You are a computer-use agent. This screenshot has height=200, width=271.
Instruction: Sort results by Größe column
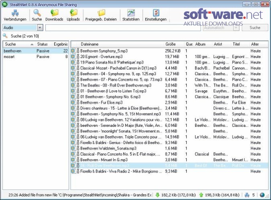pyautogui.click(x=173, y=44)
